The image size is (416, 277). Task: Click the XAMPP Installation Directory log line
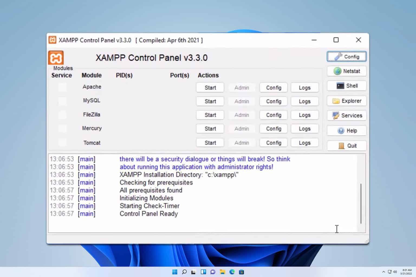point(179,175)
